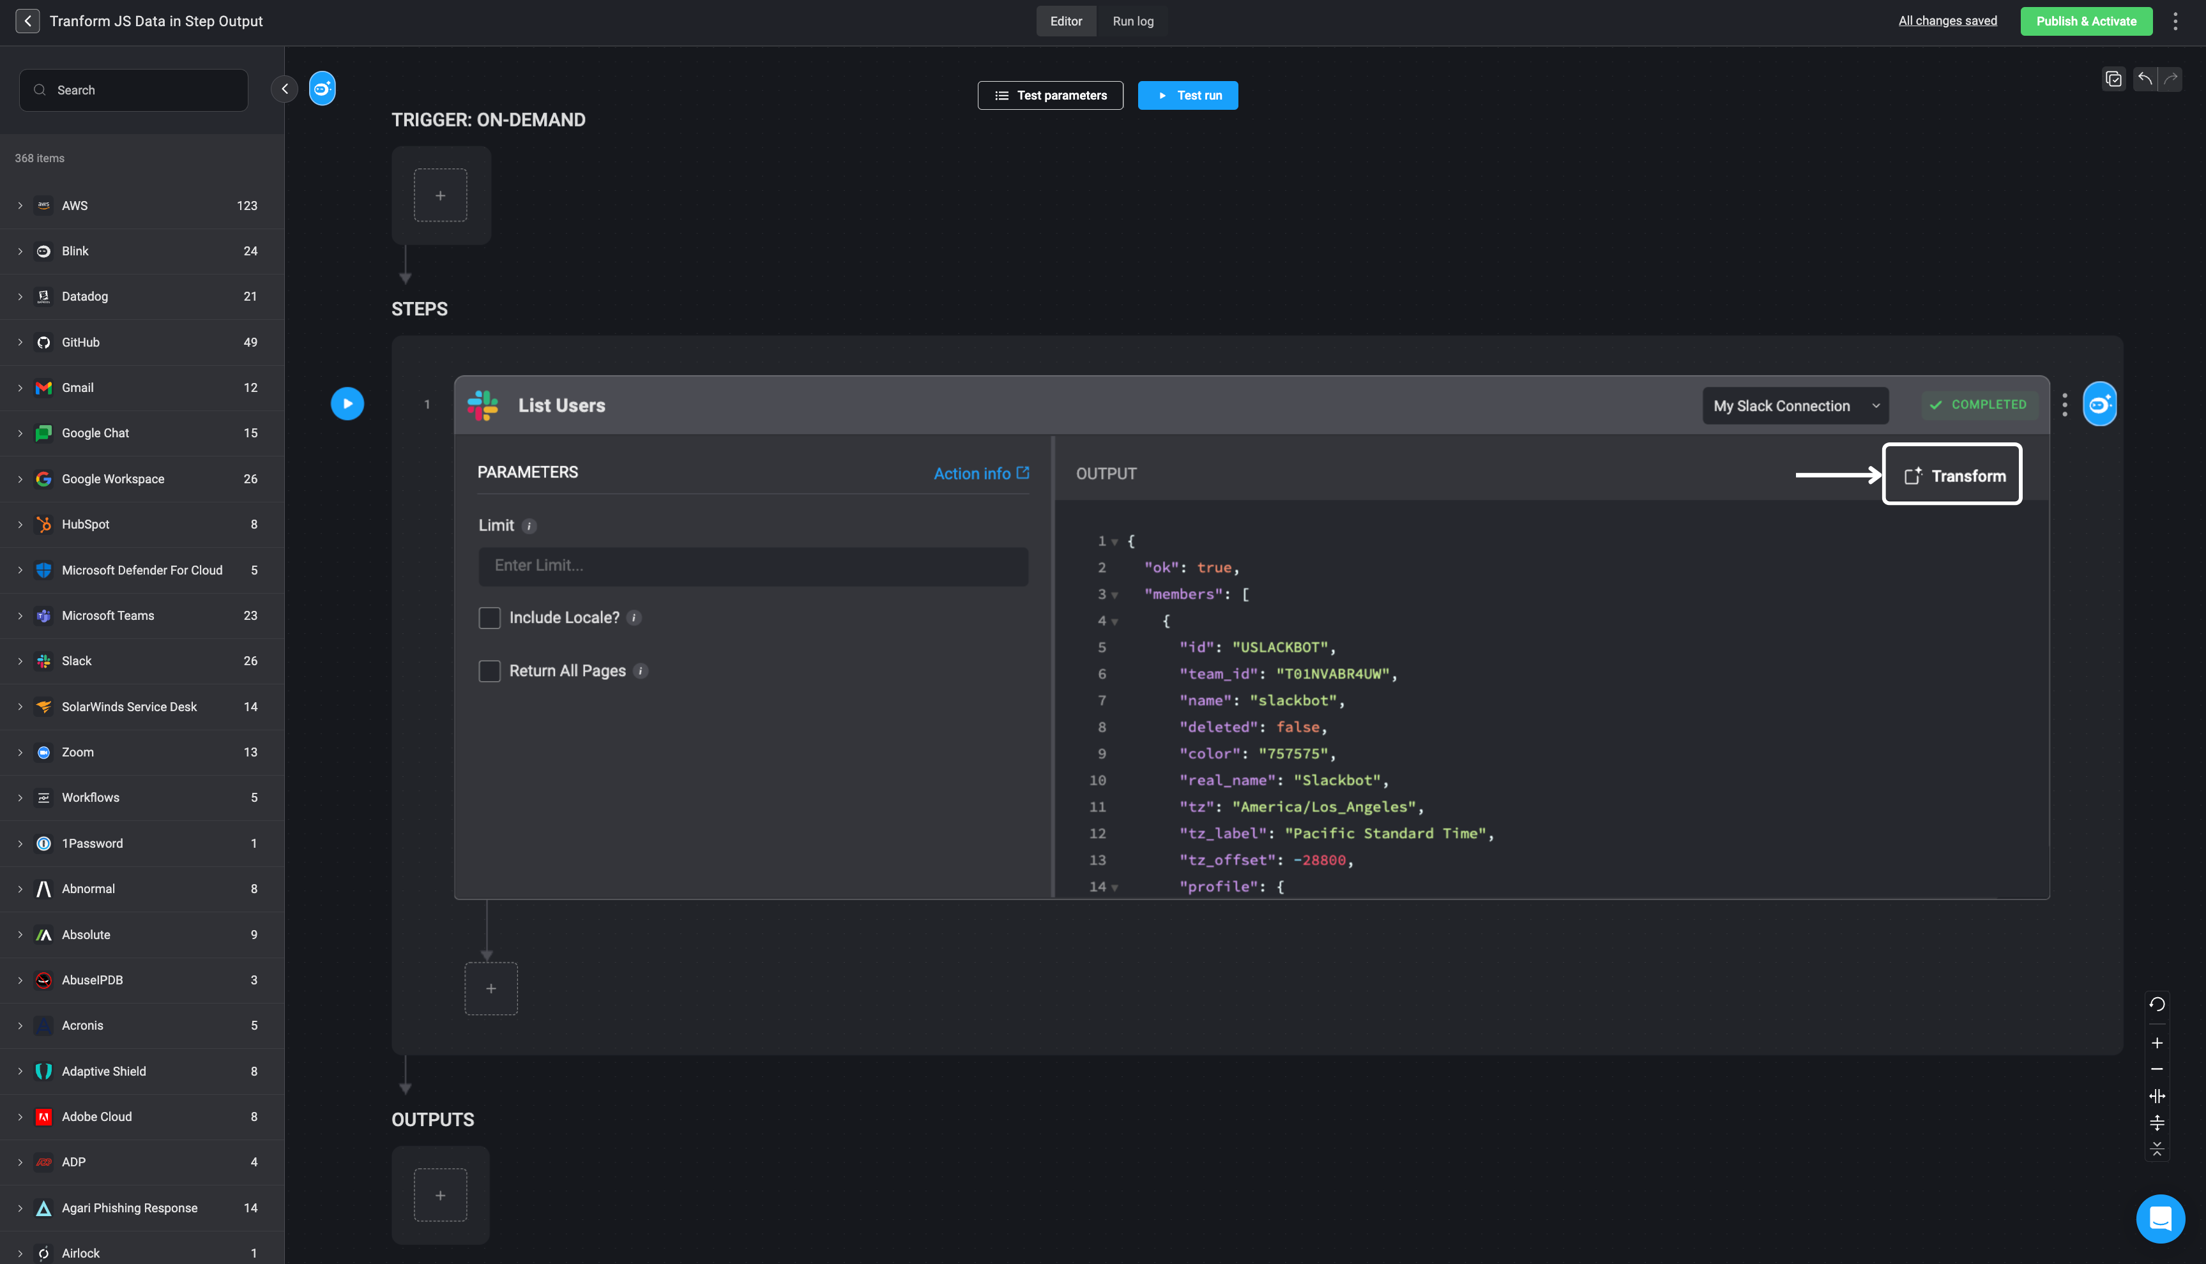
Task: Check the Return All Pages checkbox
Action: (x=490, y=671)
